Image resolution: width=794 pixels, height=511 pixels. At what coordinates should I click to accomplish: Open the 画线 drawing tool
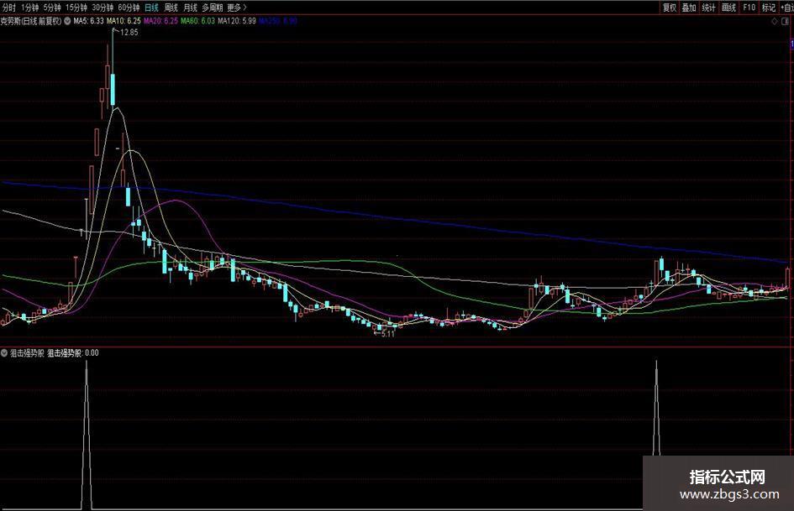click(728, 8)
